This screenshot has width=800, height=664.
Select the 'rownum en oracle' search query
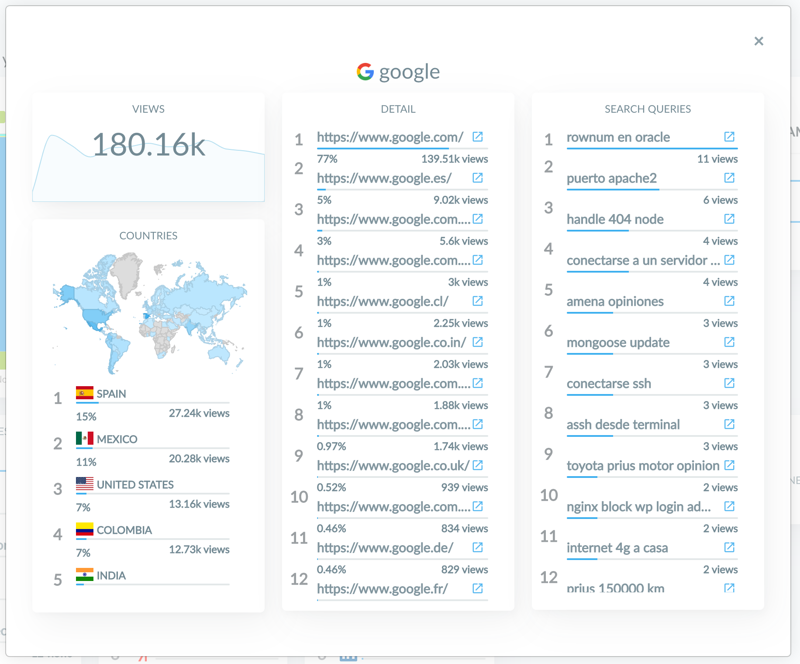pyautogui.click(x=618, y=137)
